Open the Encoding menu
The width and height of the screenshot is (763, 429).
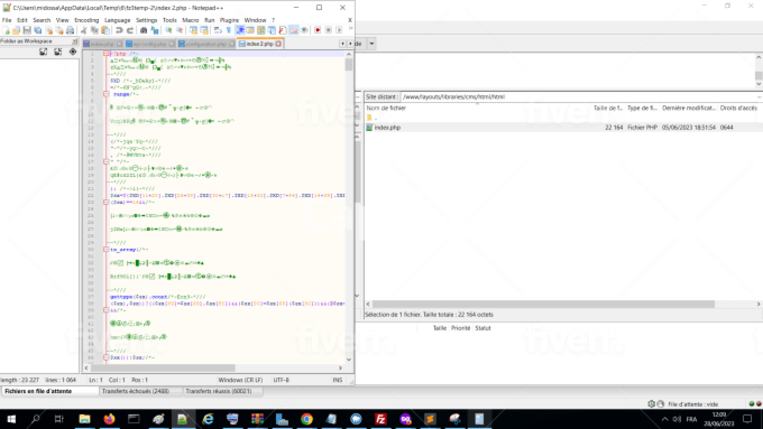pyautogui.click(x=86, y=20)
